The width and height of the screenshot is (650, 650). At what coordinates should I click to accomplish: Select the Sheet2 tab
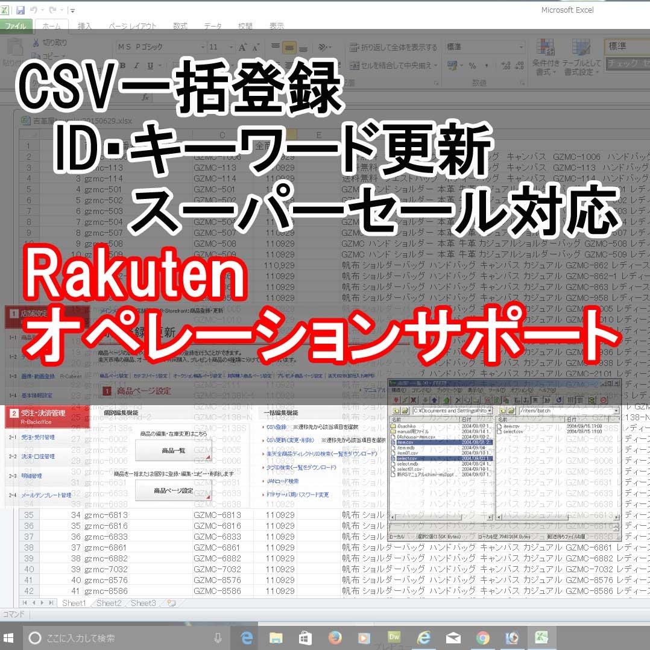point(109,603)
